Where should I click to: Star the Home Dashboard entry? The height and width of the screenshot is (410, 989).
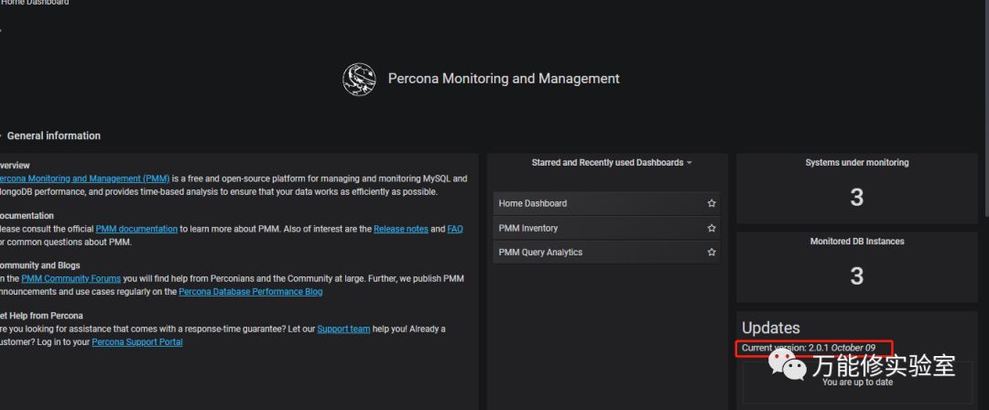click(712, 203)
